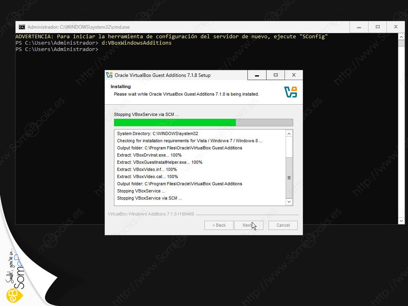Click the VirtualBox icon in the Setup title bar
The image size is (408, 306).
[109, 75]
